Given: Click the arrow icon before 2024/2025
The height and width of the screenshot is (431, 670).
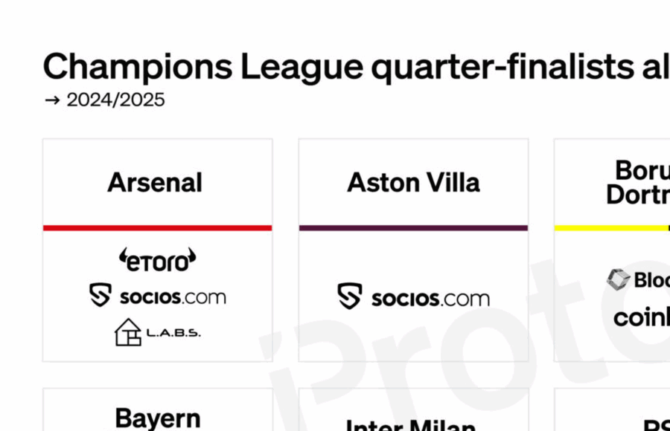Looking at the screenshot, I should (52, 100).
